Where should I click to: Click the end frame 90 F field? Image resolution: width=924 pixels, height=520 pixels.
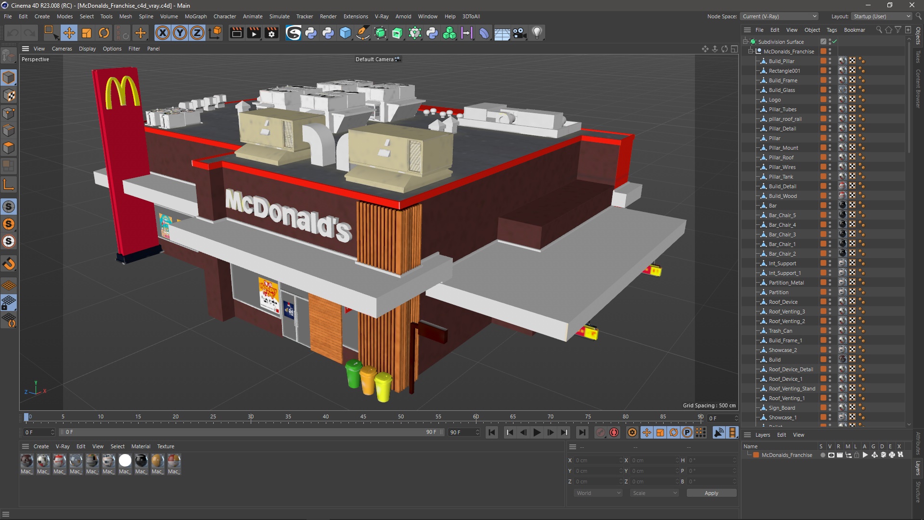[464, 432]
